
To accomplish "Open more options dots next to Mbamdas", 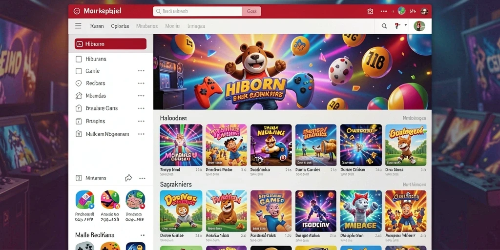I will click(141, 96).
